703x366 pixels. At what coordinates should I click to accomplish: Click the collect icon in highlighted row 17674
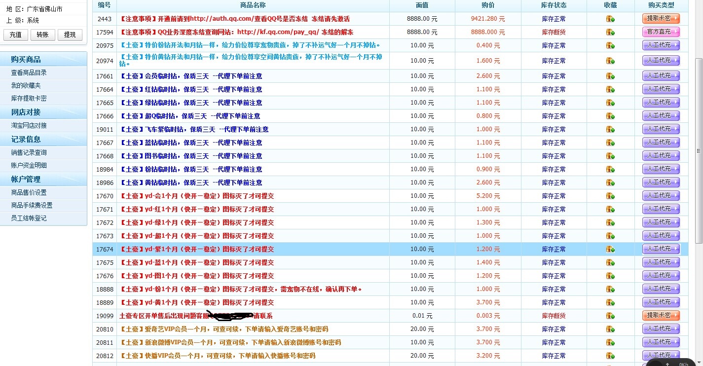[610, 249]
